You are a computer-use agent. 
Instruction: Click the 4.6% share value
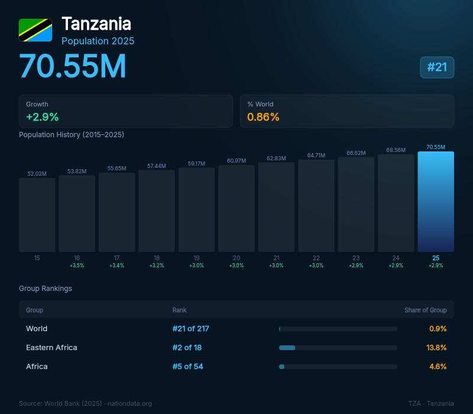coord(438,366)
